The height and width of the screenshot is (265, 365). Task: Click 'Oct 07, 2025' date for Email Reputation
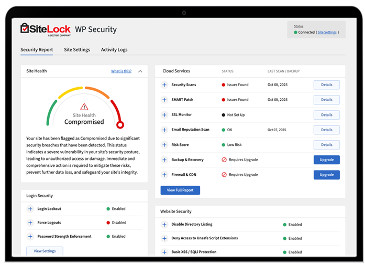(x=277, y=130)
